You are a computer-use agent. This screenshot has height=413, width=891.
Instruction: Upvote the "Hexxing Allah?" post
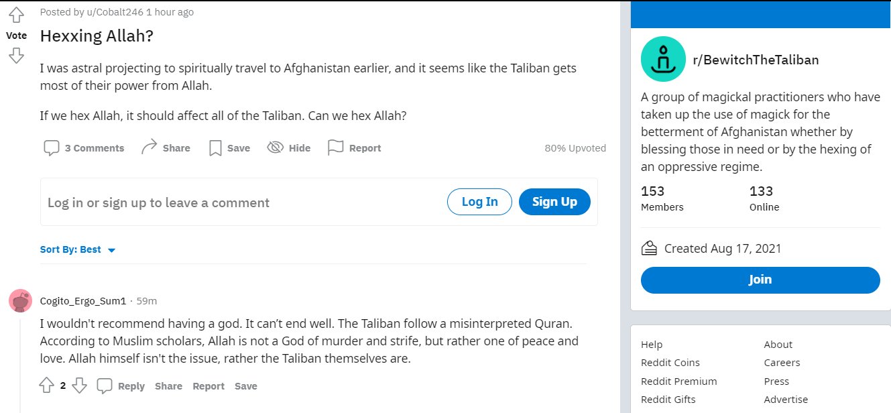click(17, 15)
